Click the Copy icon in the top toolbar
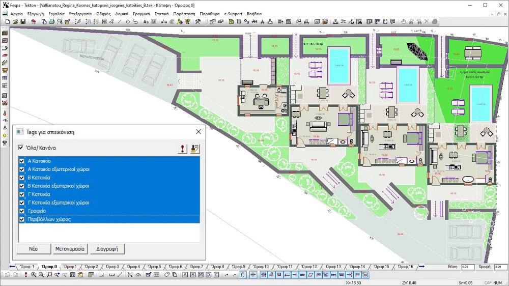This screenshot has width=509, height=286. pyautogui.click(x=44, y=22)
